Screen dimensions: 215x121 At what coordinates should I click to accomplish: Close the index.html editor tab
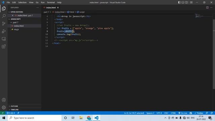(x=58, y=7)
